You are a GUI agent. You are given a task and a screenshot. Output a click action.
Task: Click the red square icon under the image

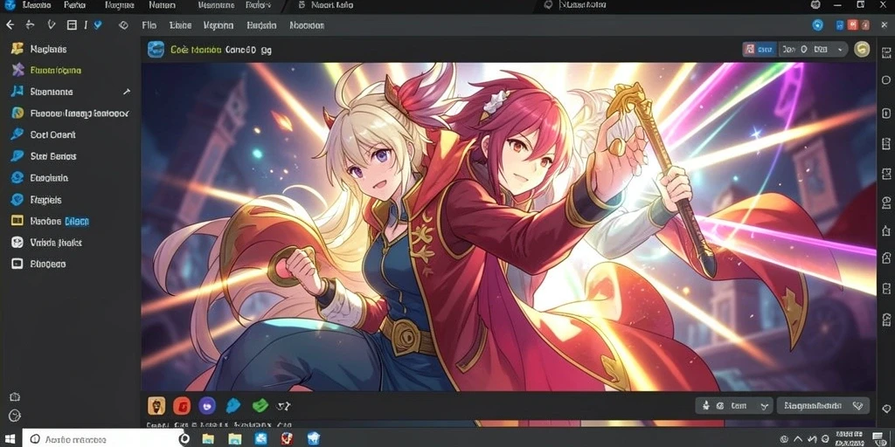coord(182,405)
